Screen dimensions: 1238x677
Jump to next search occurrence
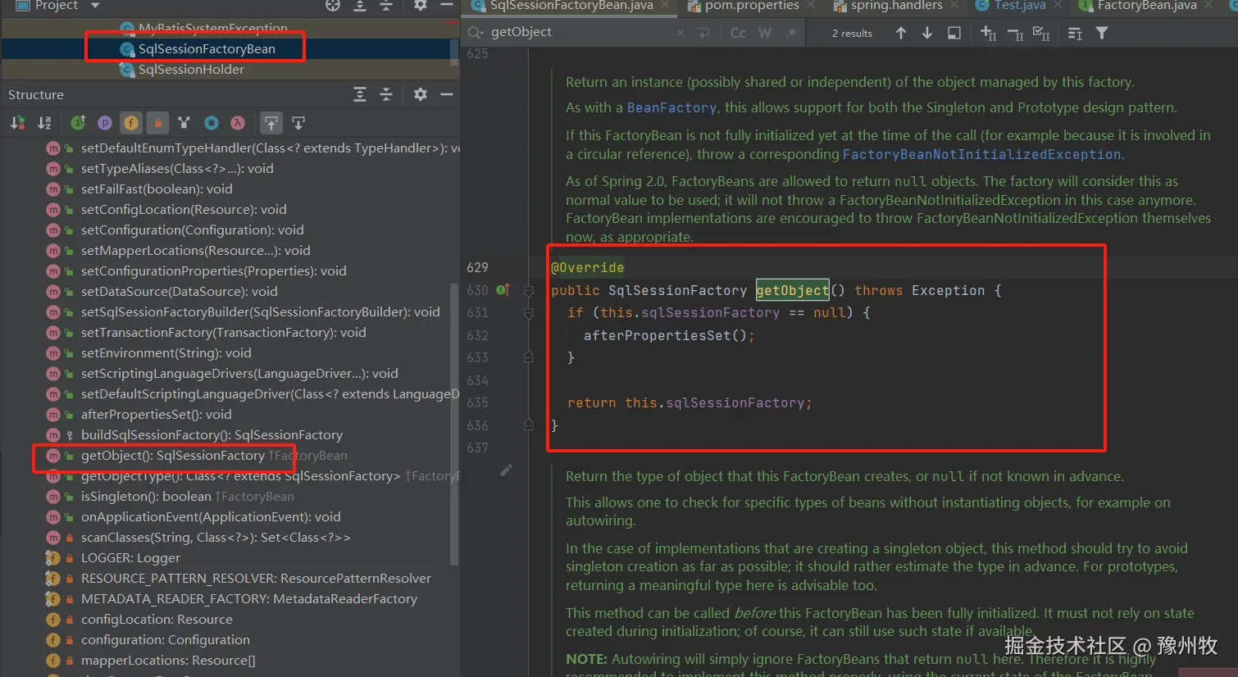(x=927, y=33)
